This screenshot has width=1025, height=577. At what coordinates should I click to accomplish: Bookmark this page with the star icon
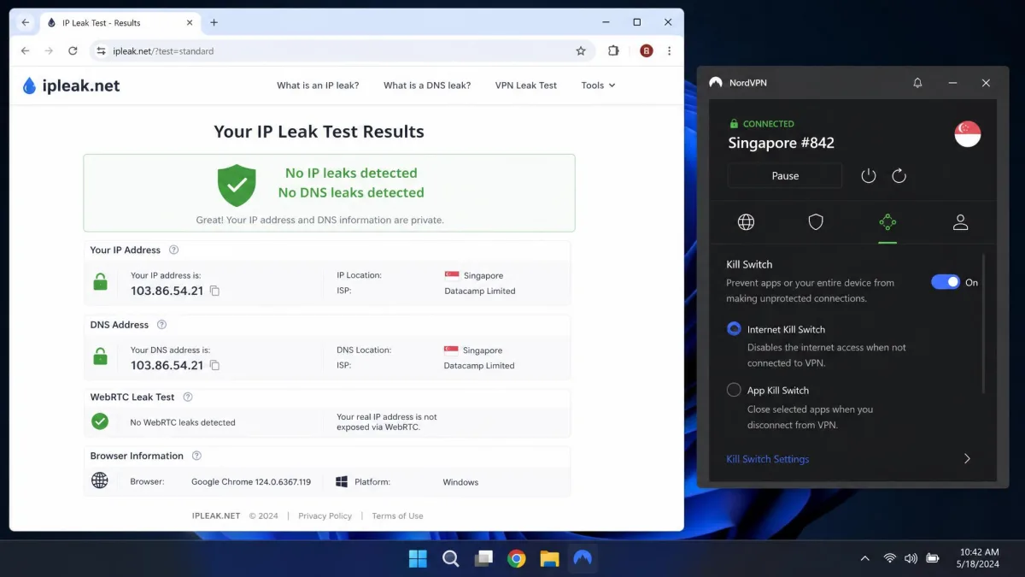(581, 50)
